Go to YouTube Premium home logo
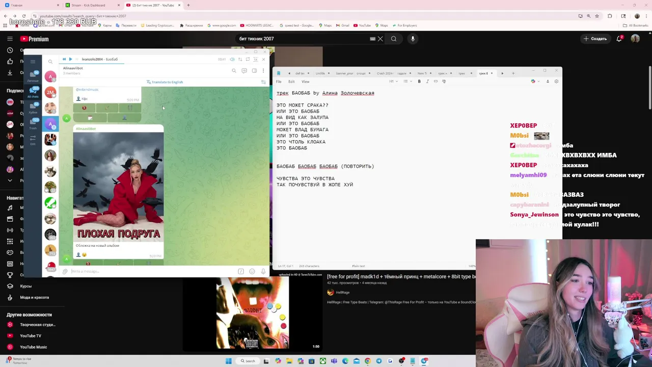 coord(35,39)
